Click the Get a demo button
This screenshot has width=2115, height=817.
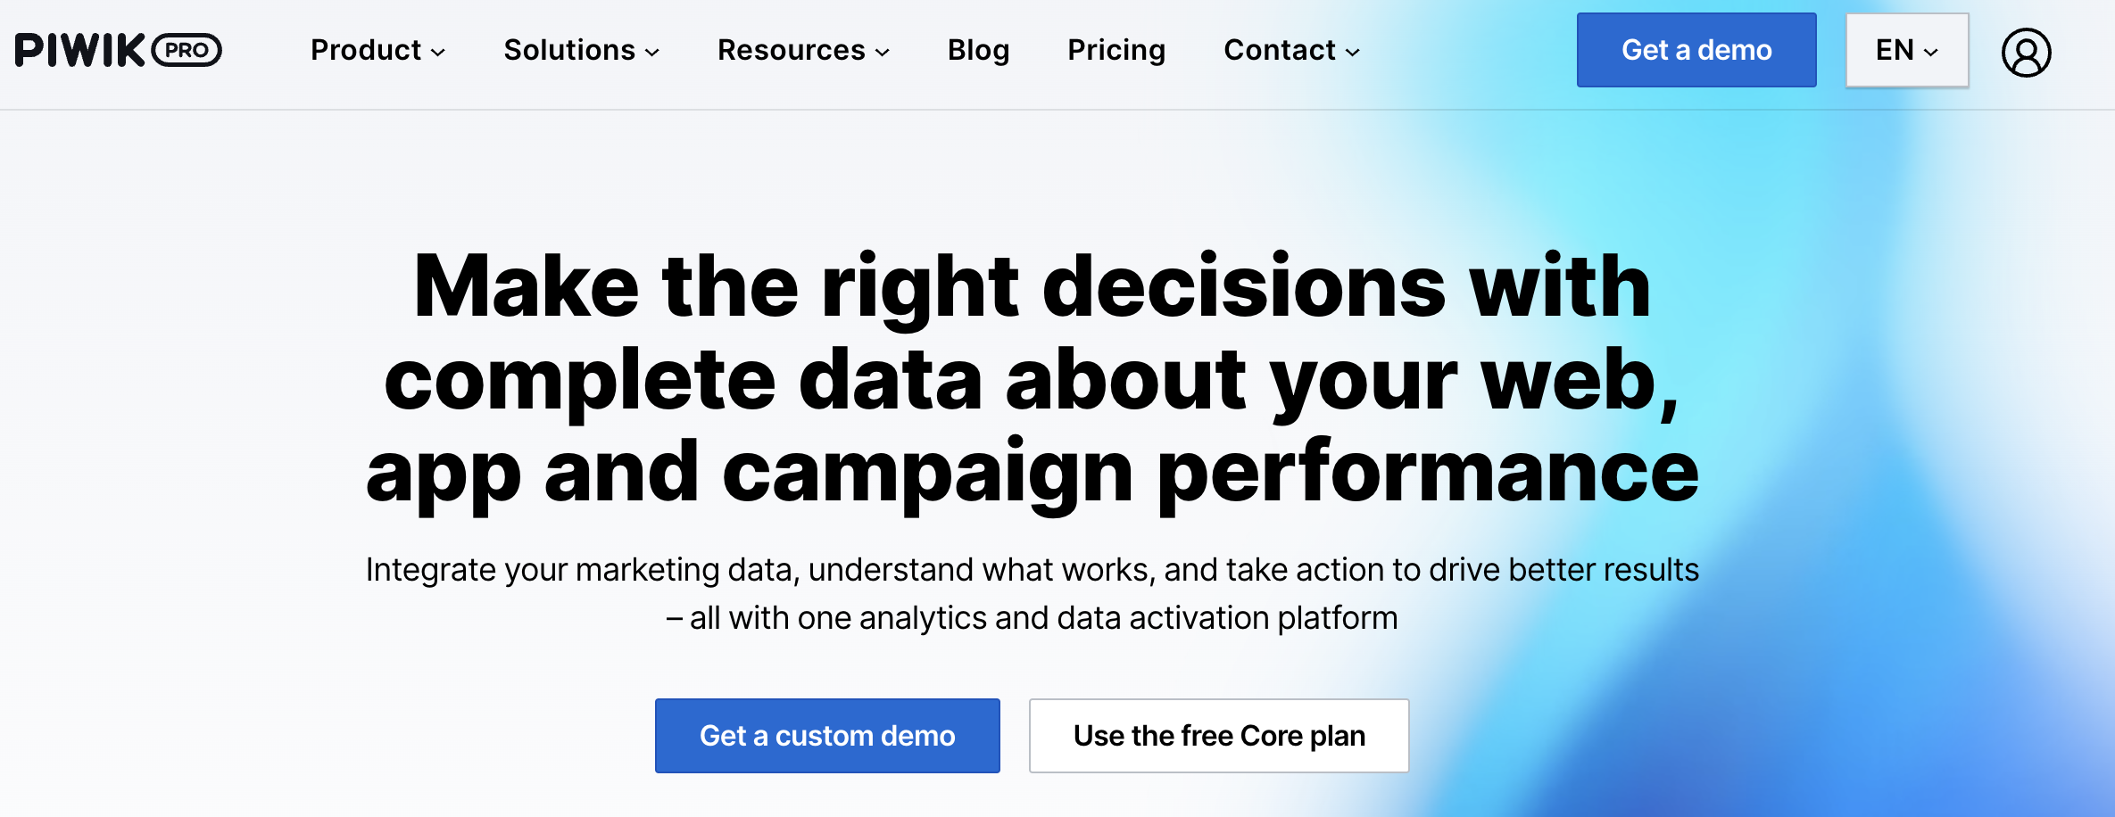click(1696, 51)
